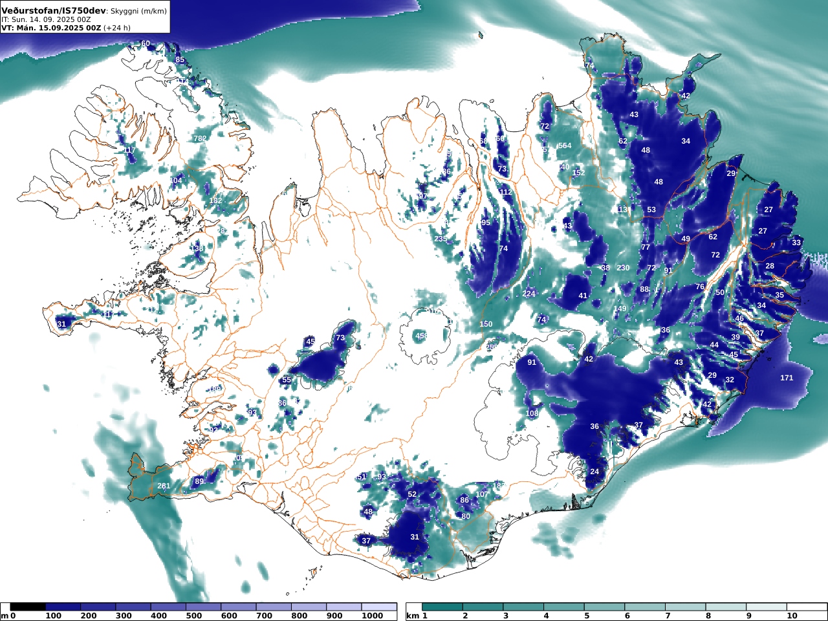This screenshot has height=621, width=828.
Task: Click the legend tick label 1000
Action: click(x=372, y=616)
